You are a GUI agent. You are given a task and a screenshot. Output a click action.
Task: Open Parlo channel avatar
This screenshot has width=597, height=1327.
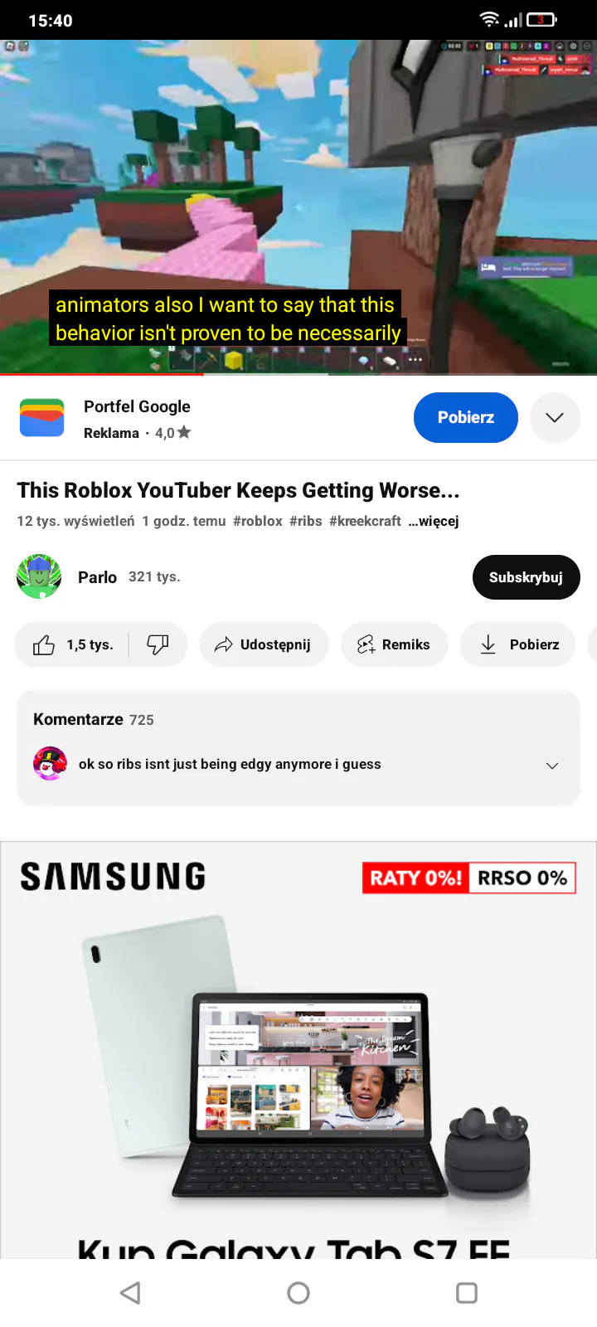click(39, 576)
